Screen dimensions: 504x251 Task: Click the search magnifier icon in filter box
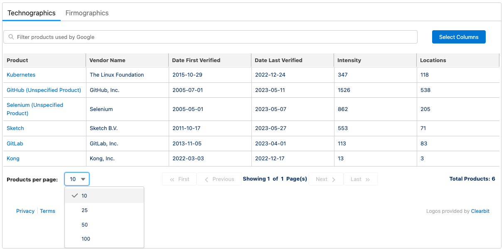[11, 37]
